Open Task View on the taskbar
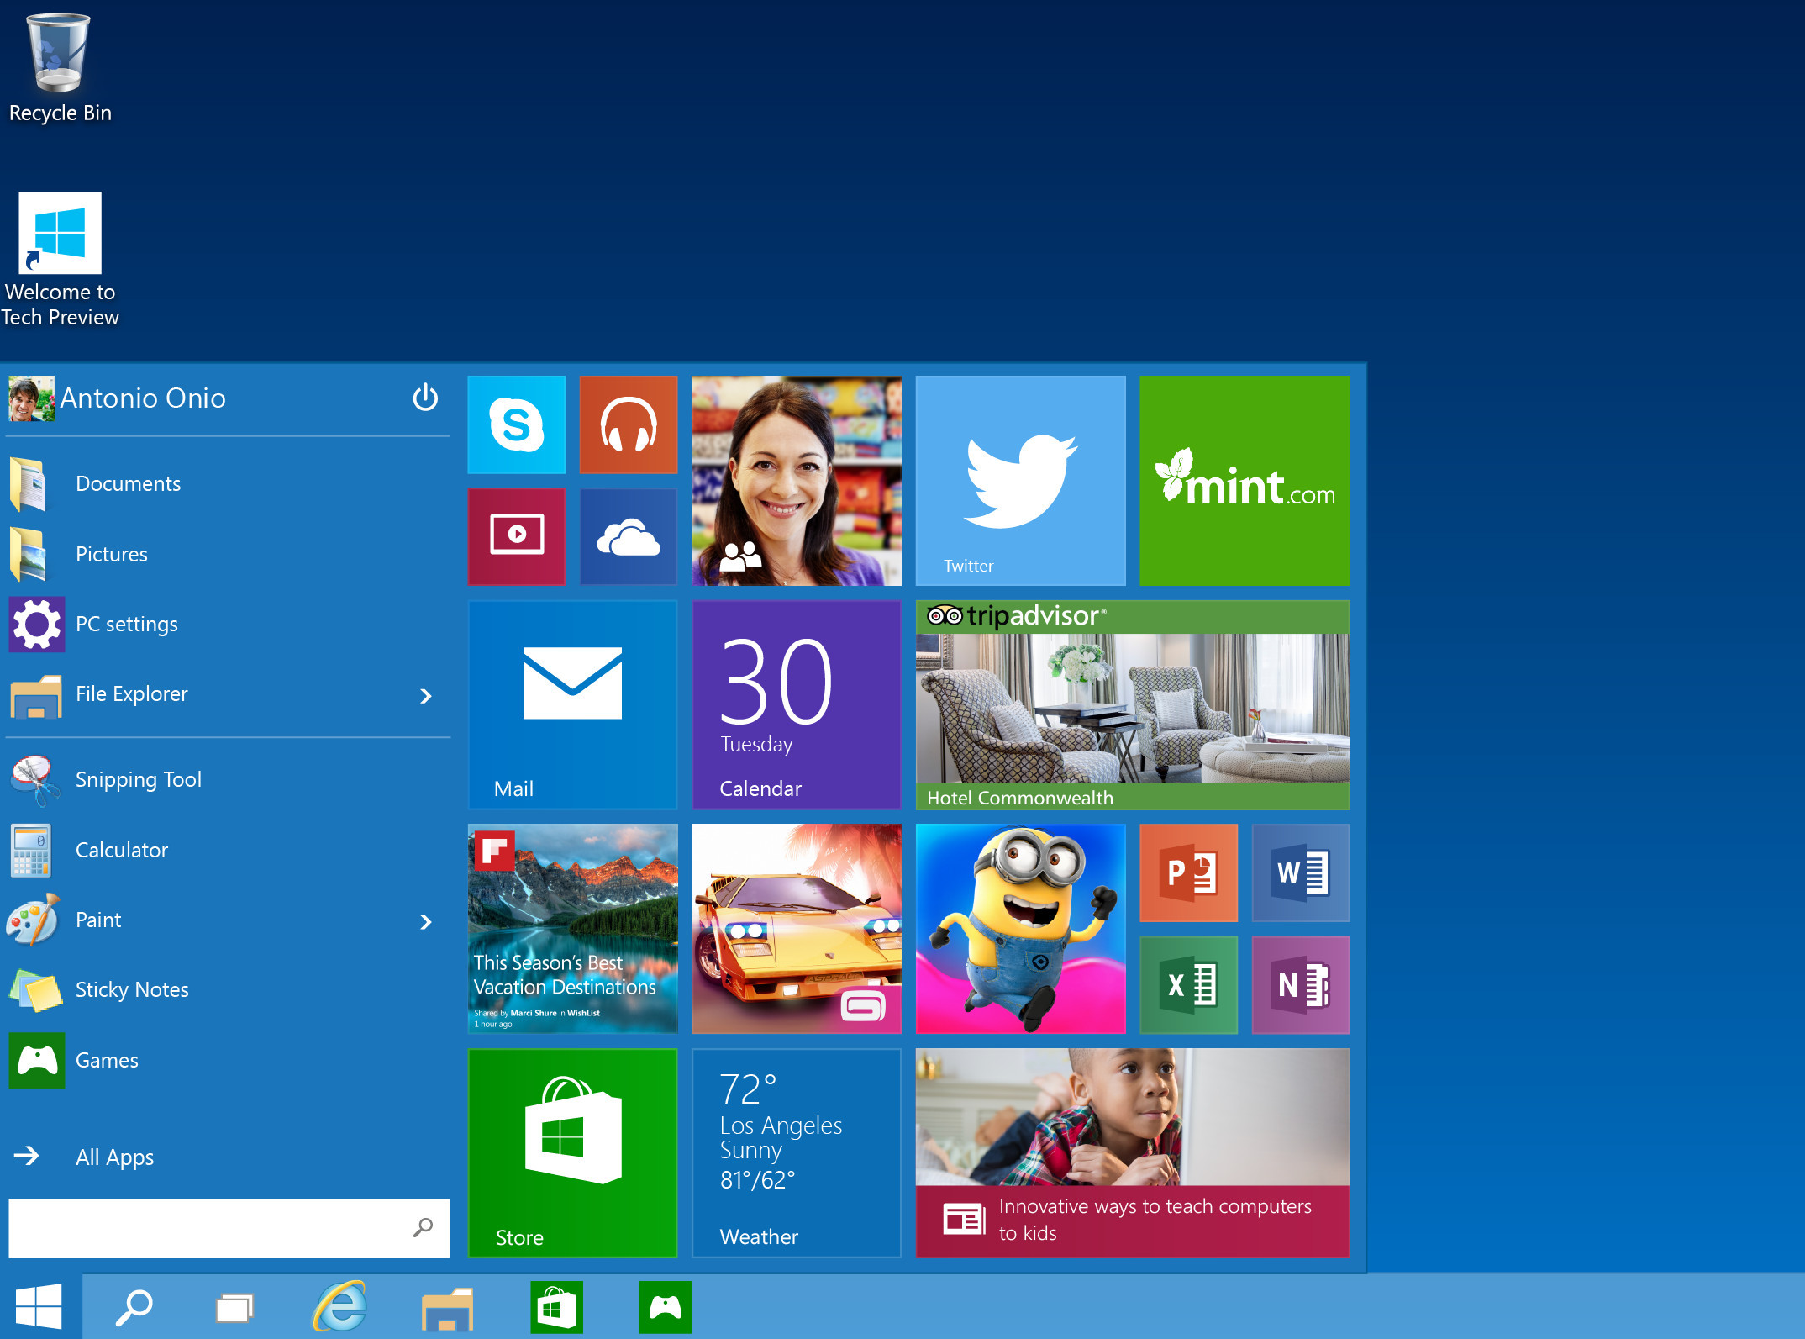The image size is (1805, 1339). coord(234,1308)
